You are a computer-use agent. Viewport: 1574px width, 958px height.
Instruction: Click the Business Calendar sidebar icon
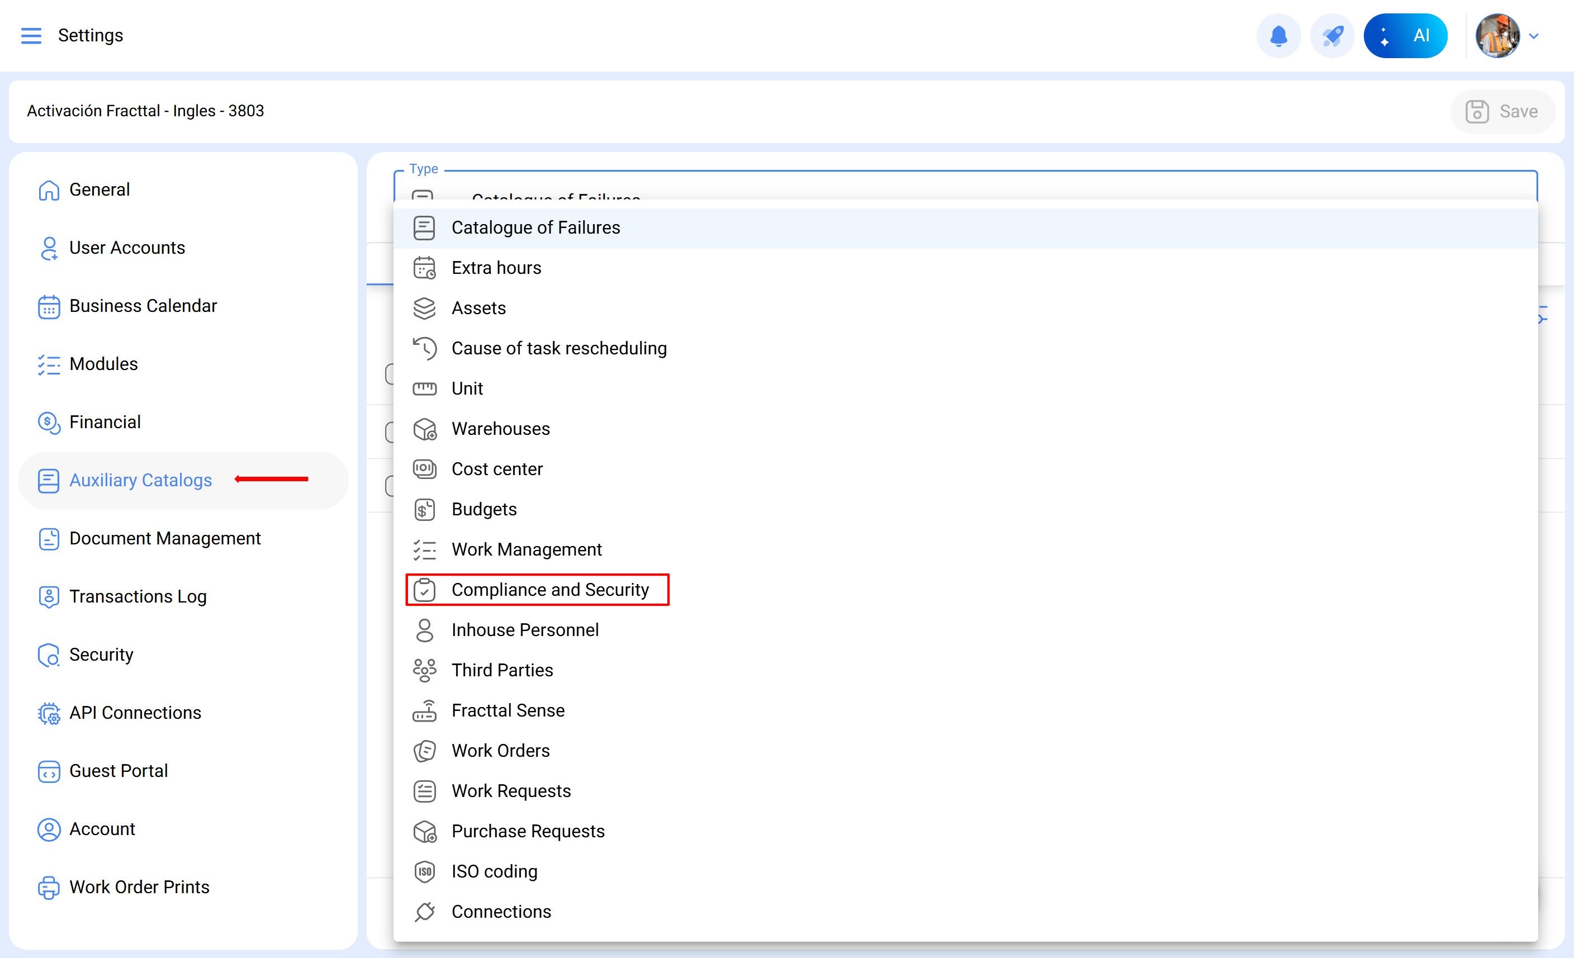[x=49, y=306]
